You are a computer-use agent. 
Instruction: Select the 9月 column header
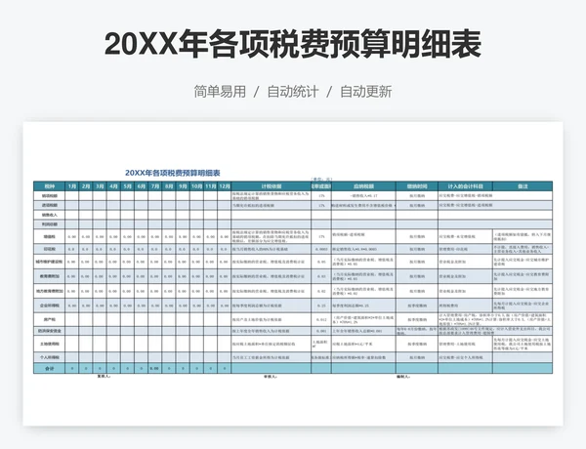click(x=183, y=186)
